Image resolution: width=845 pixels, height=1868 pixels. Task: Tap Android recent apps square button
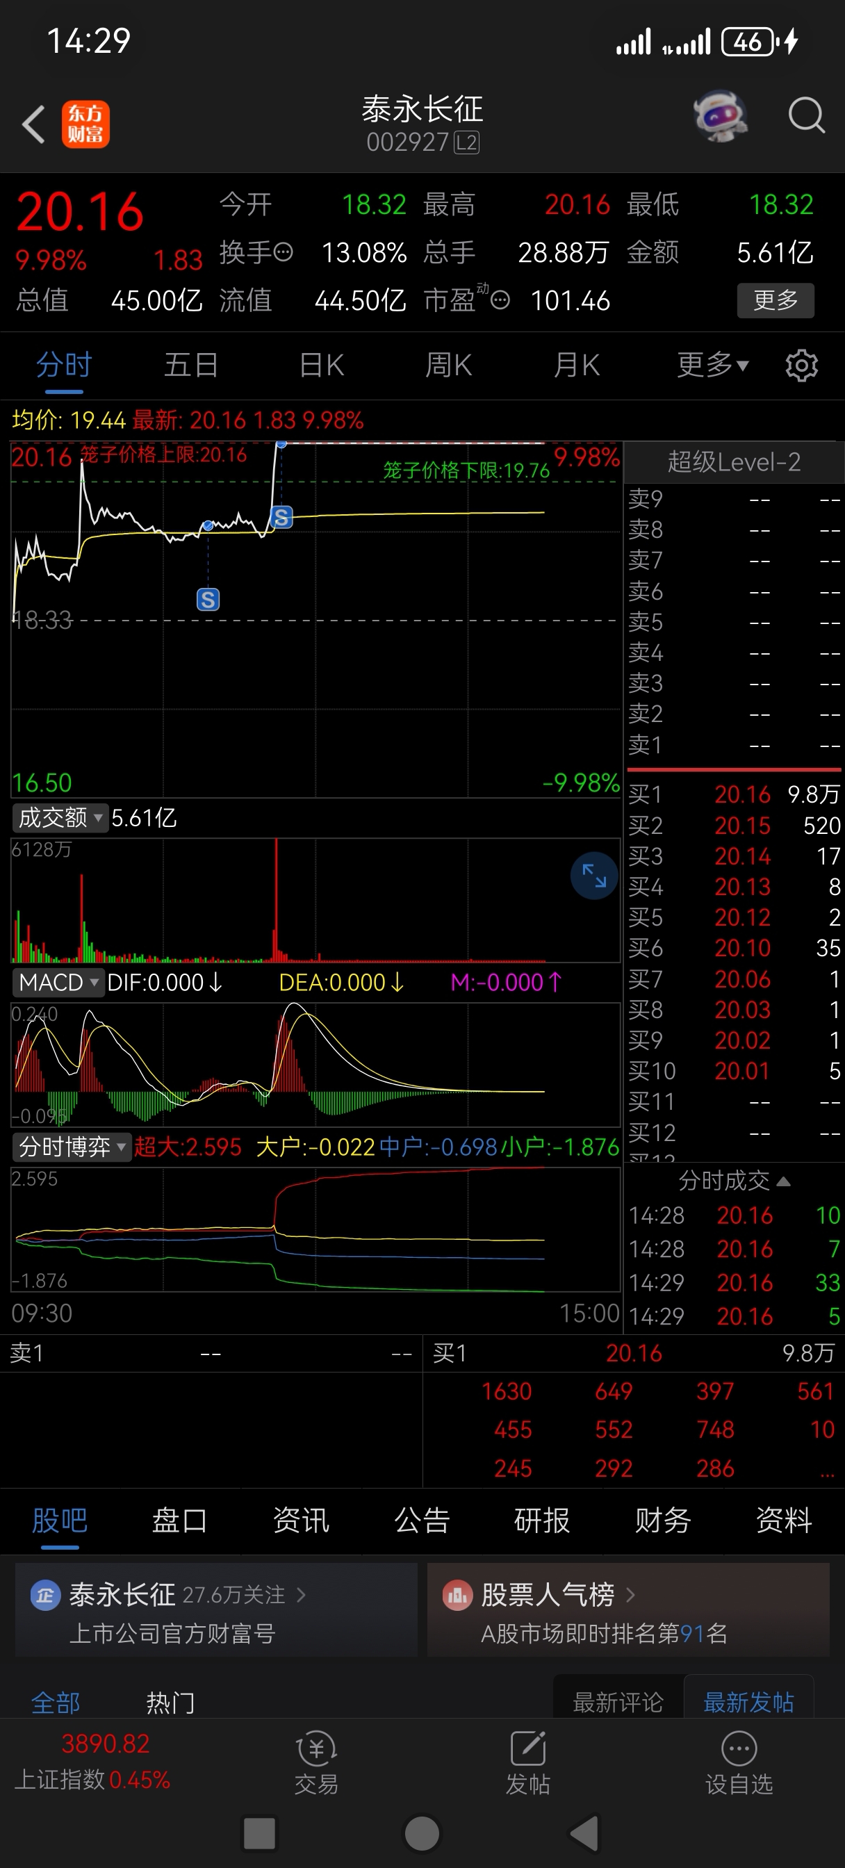(x=260, y=1834)
